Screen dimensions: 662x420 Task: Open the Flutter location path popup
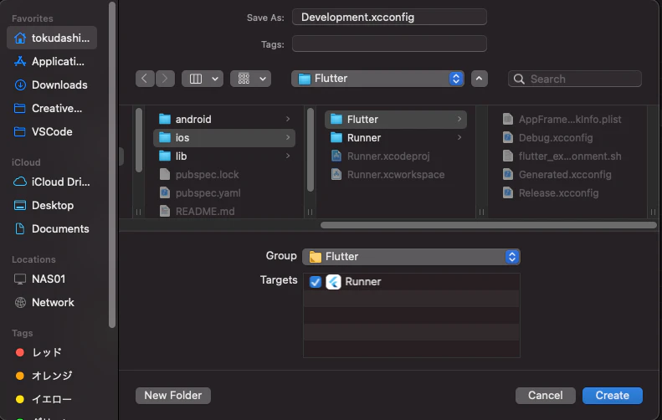377,79
